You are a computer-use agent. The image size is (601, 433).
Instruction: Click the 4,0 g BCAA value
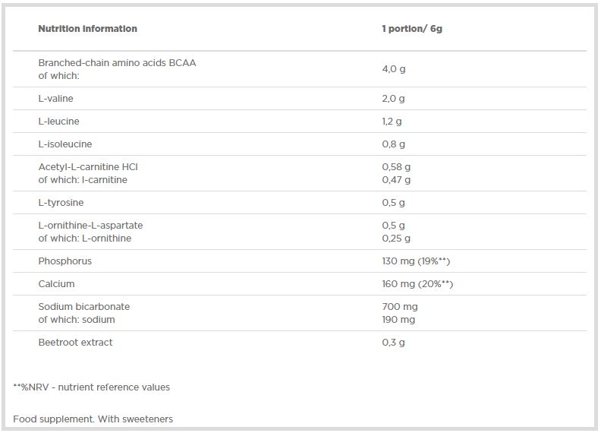click(393, 69)
